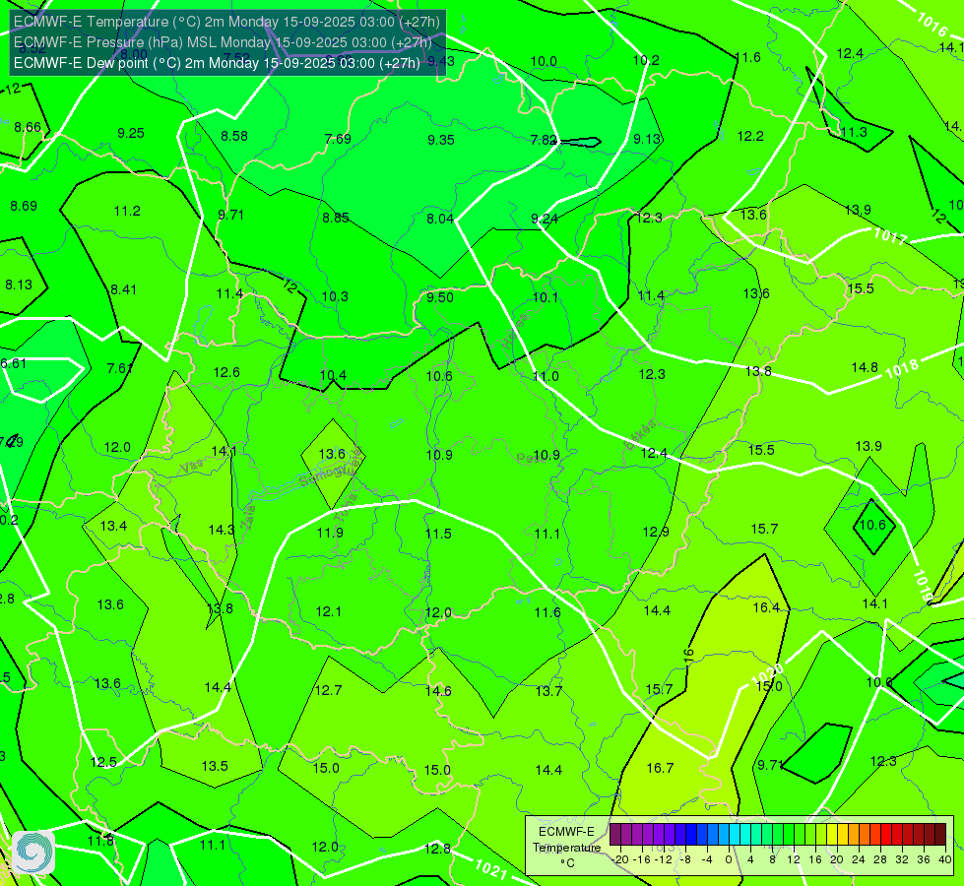Click the temperature value 8.69

point(24,206)
